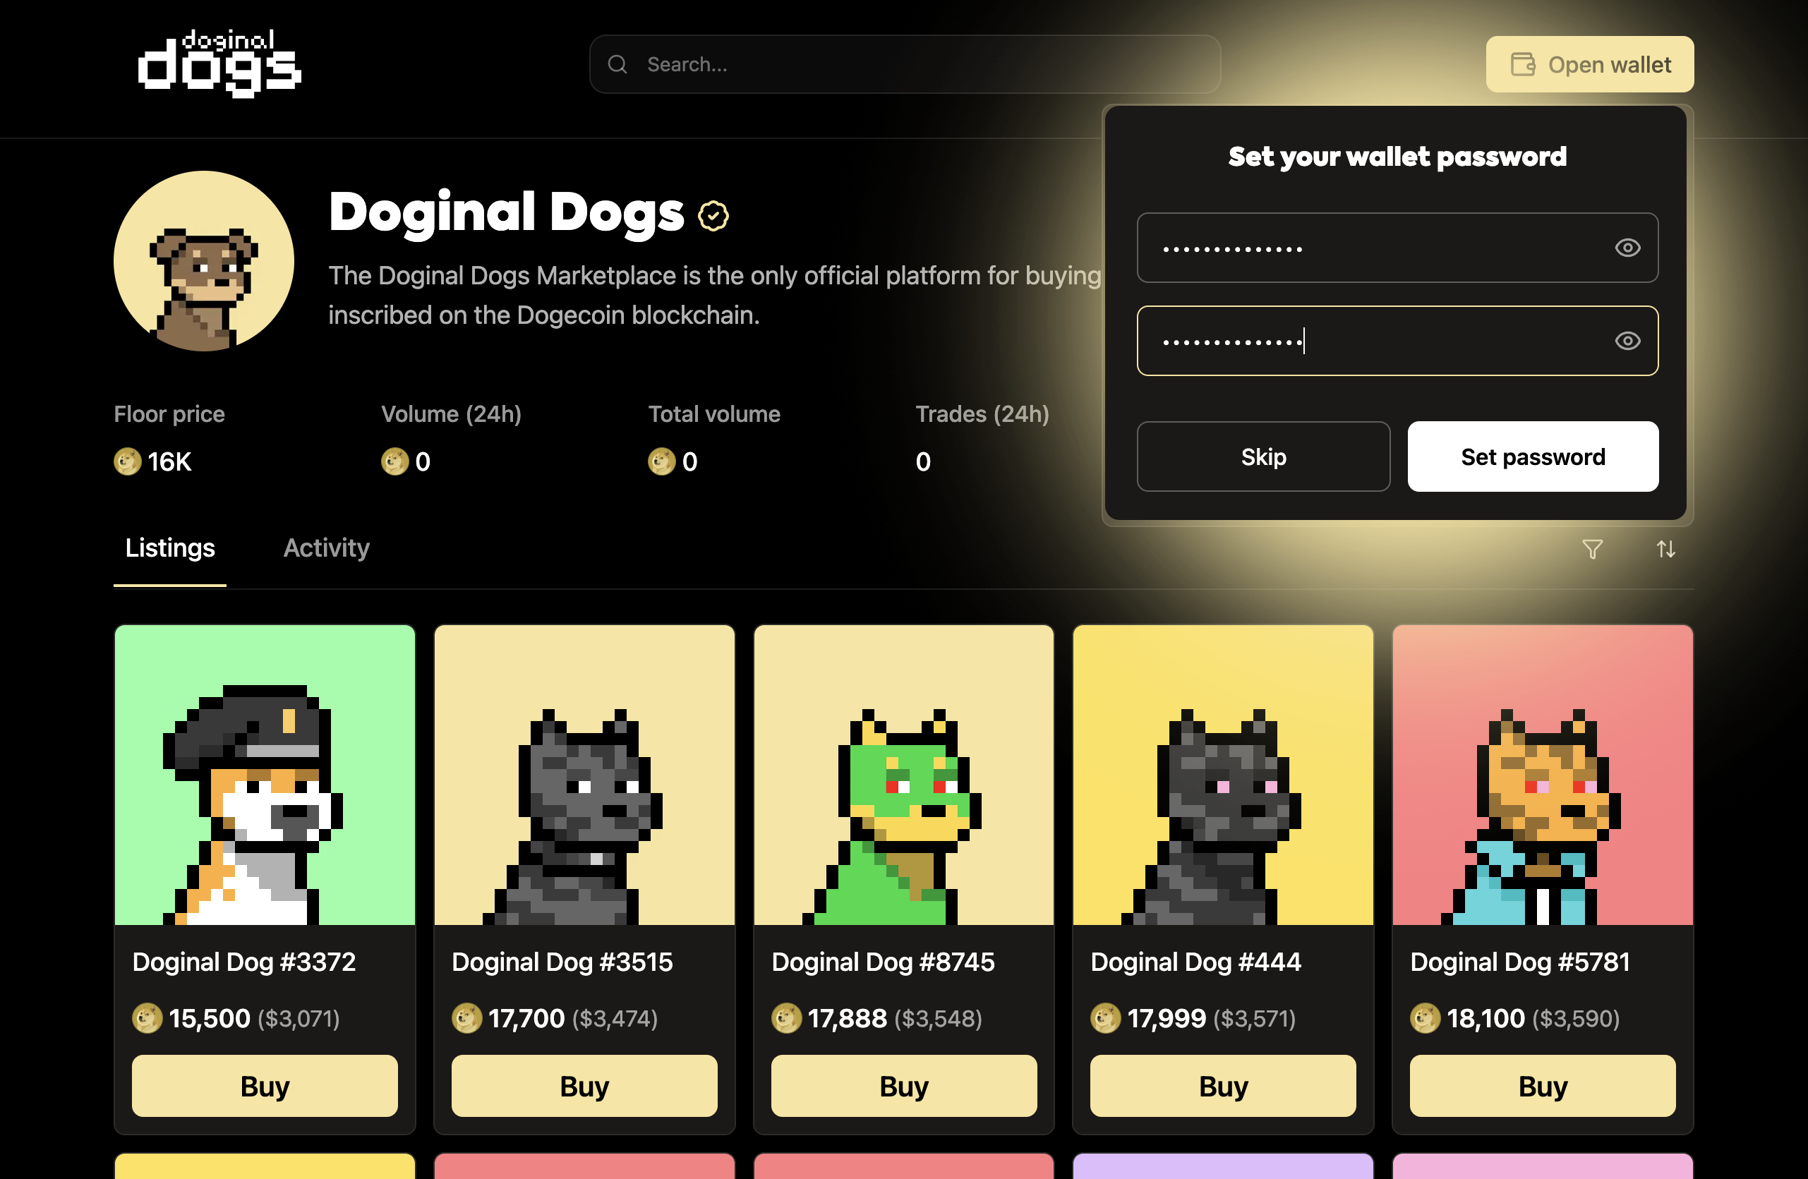Click the coin icon beside the 15,500 price

147,1018
